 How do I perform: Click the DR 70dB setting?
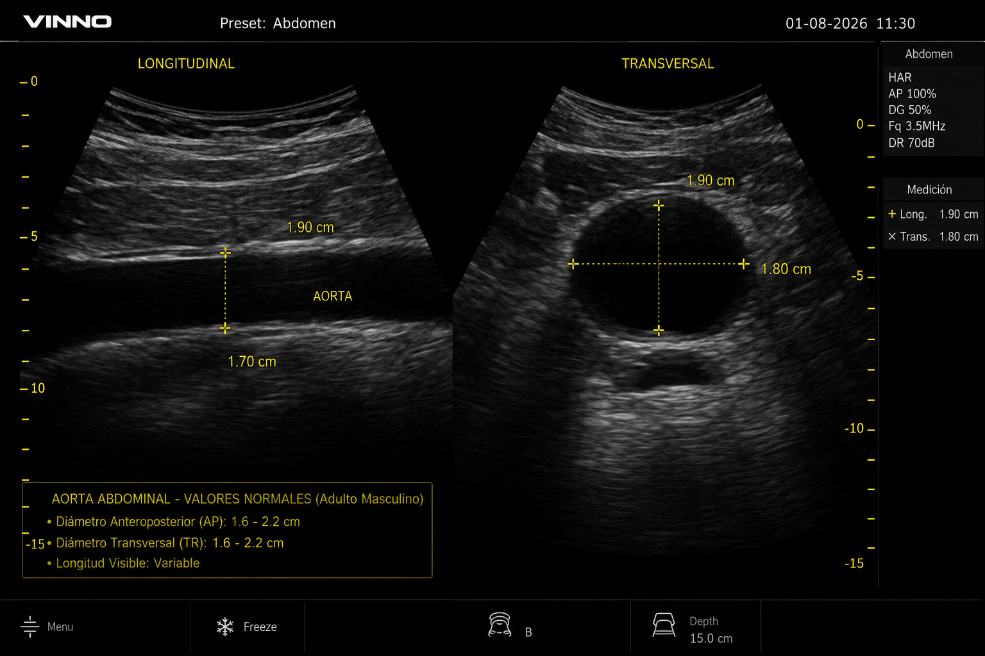pyautogui.click(x=911, y=143)
